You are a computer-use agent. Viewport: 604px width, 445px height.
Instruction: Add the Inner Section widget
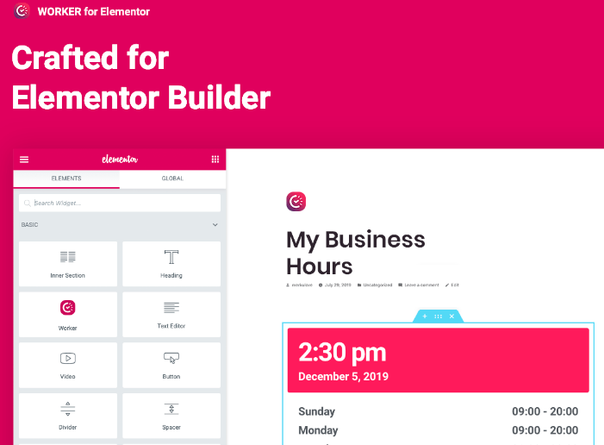point(67,264)
